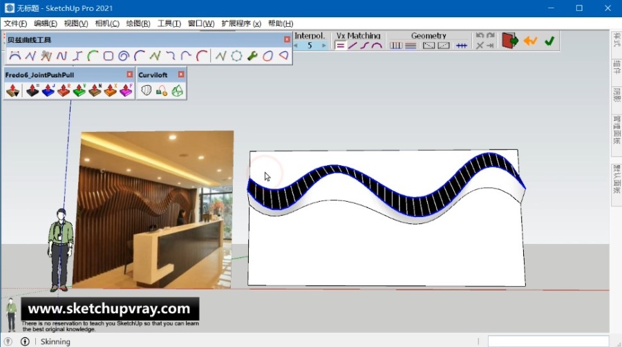Confirm with the green checkmark
This screenshot has width=622, height=347.
click(549, 41)
